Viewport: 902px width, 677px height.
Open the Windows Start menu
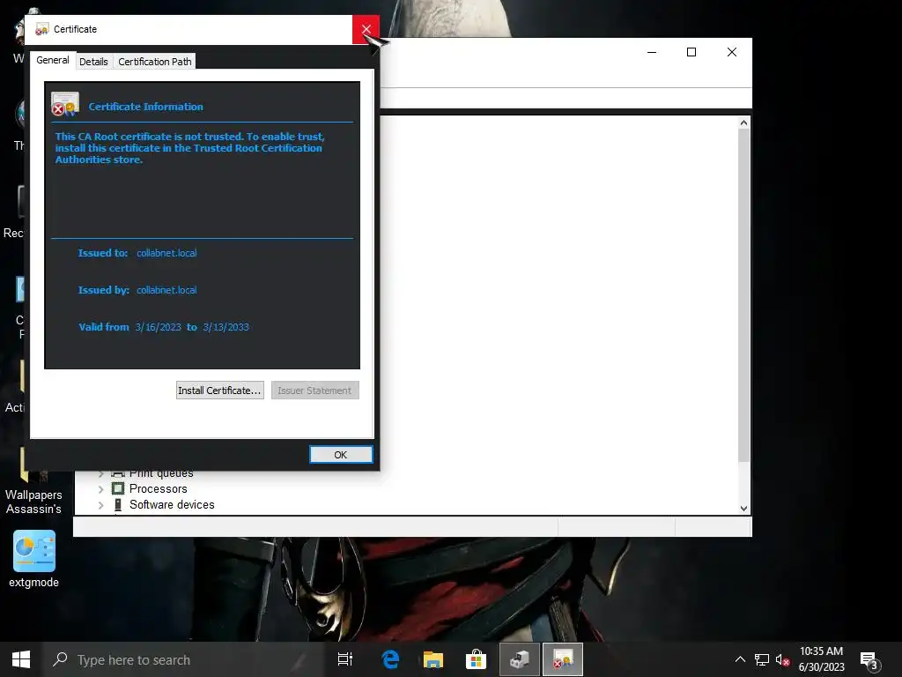tap(21, 659)
